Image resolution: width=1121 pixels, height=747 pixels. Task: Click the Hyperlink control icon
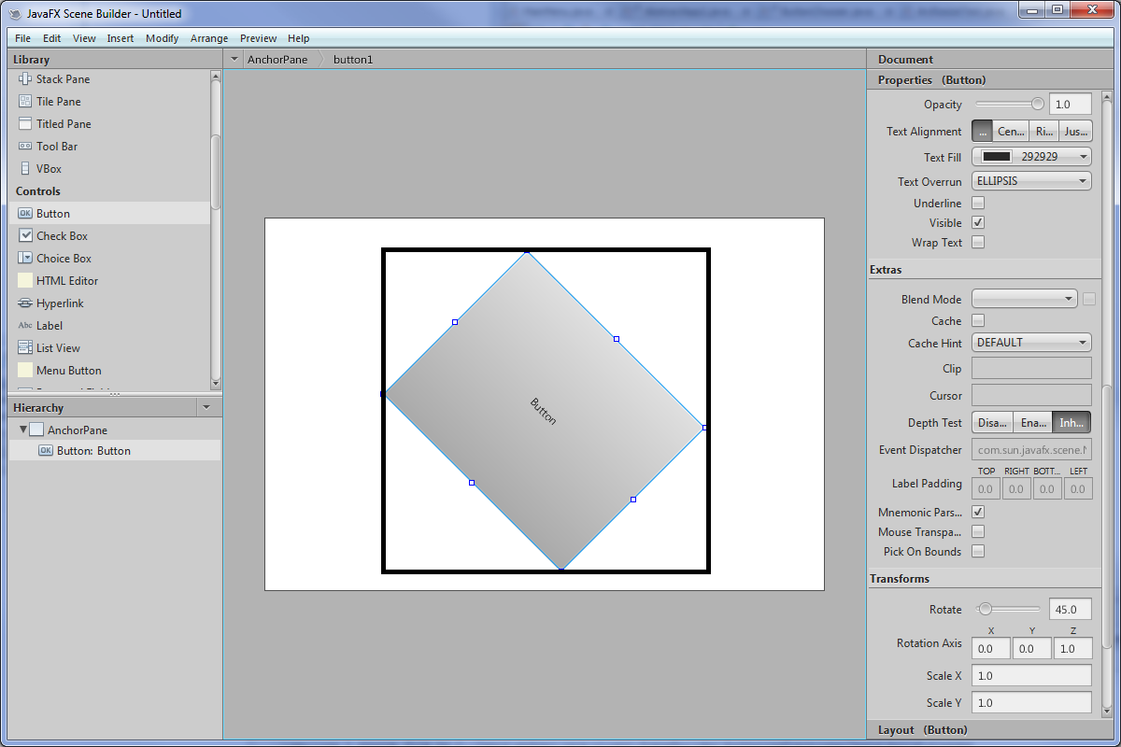pyautogui.click(x=25, y=303)
